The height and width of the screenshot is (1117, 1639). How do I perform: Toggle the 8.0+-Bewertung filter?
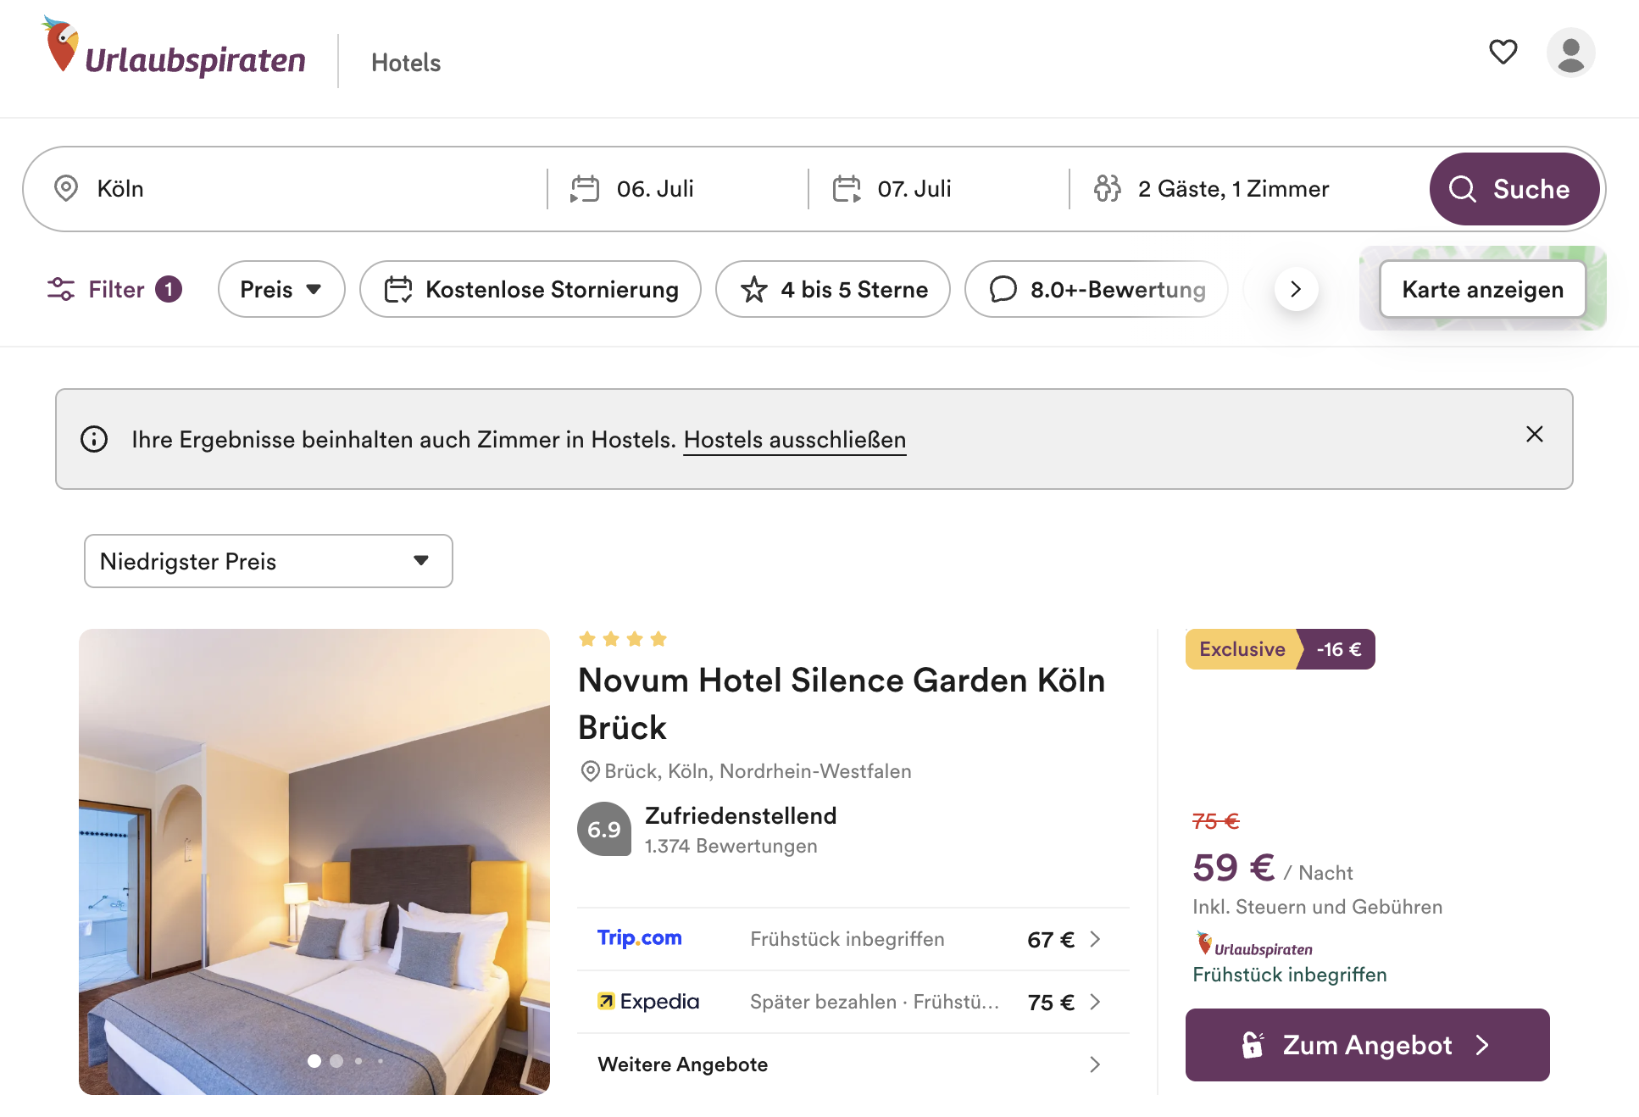(x=1097, y=289)
